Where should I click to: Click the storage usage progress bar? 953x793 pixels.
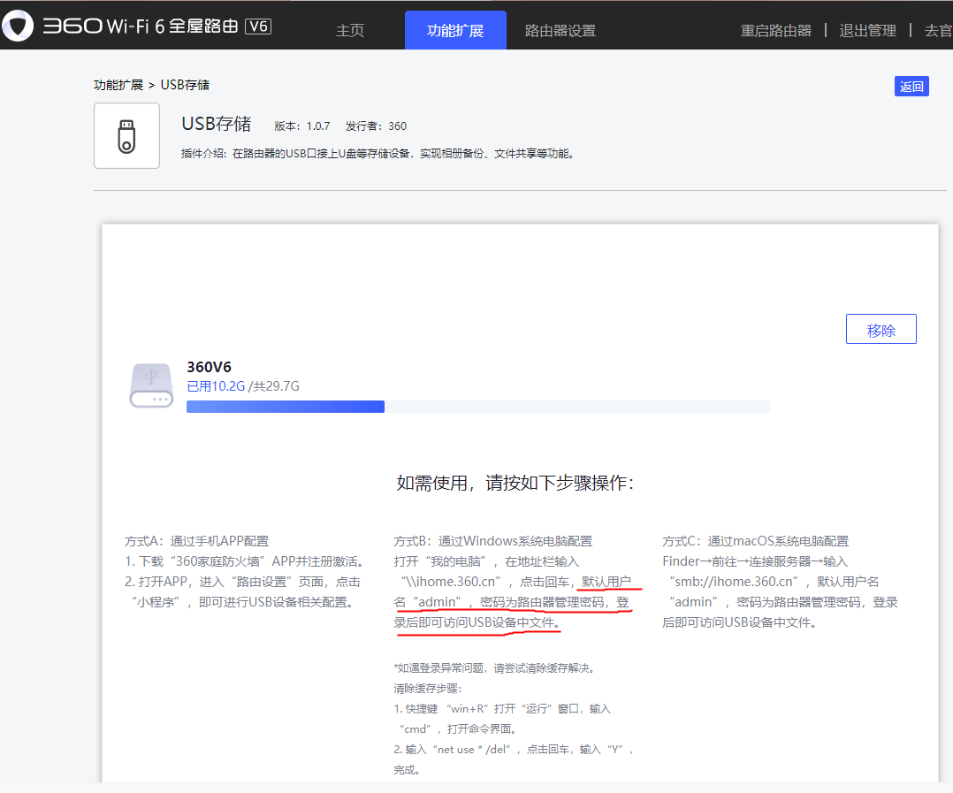[477, 407]
